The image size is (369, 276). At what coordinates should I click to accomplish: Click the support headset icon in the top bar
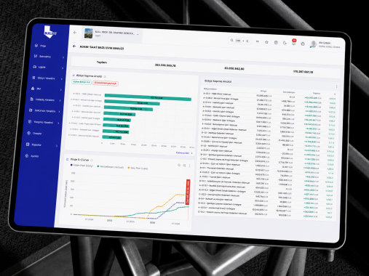[x=303, y=44]
